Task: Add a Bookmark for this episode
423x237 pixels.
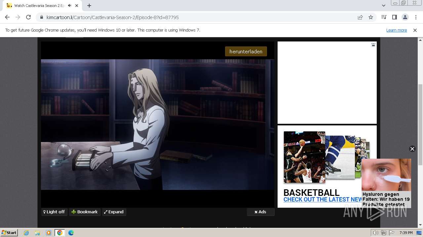Action: (x=85, y=212)
